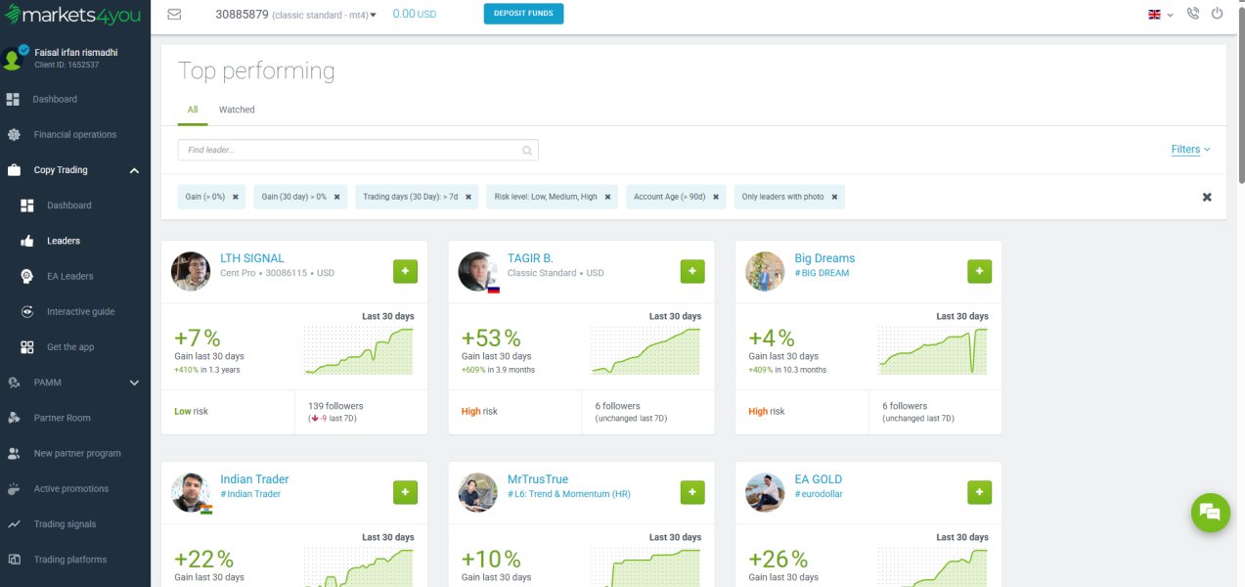Click the markets4you logo

[x=71, y=15]
